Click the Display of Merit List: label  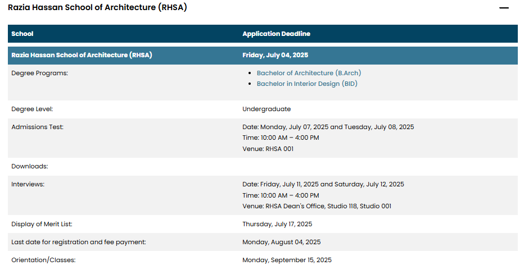[42, 225]
